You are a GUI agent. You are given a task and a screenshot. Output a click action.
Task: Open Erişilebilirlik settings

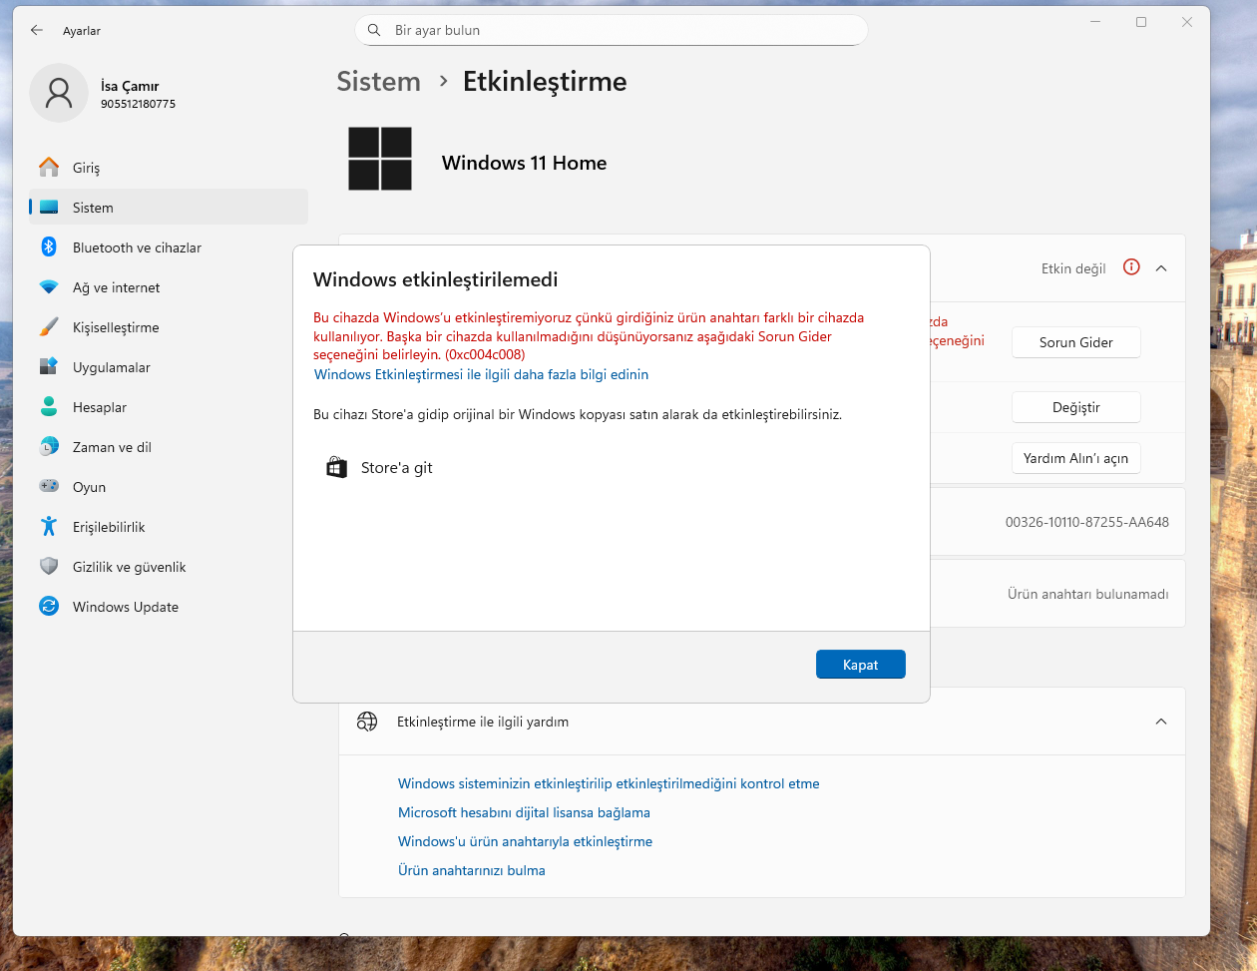point(169,527)
